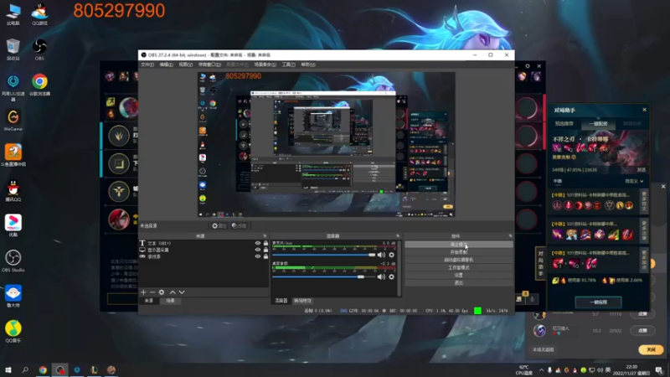This screenshot has height=377, width=670.
Task: Select the 显示器采集 source row
Action: coord(204,250)
